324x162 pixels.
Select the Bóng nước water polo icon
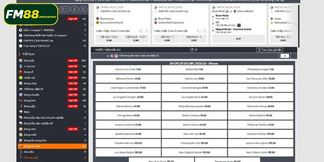(x=21, y=135)
